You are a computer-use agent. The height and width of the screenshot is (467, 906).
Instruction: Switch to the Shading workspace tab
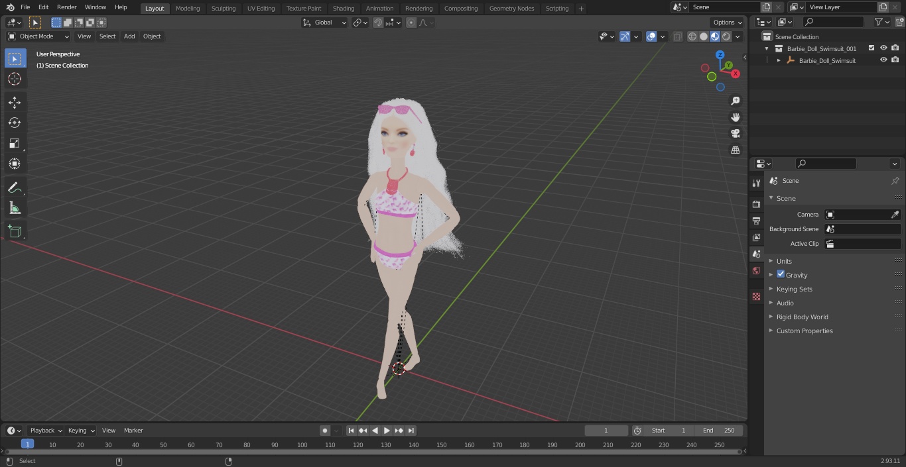[344, 8]
